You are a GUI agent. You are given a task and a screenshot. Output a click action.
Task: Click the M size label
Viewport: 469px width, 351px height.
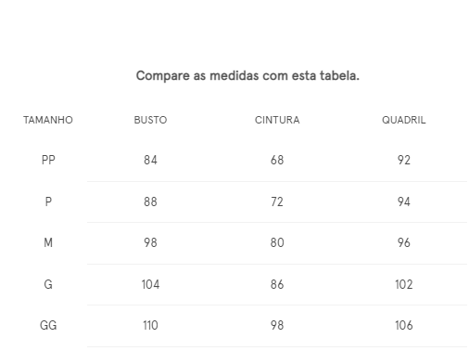(x=48, y=242)
